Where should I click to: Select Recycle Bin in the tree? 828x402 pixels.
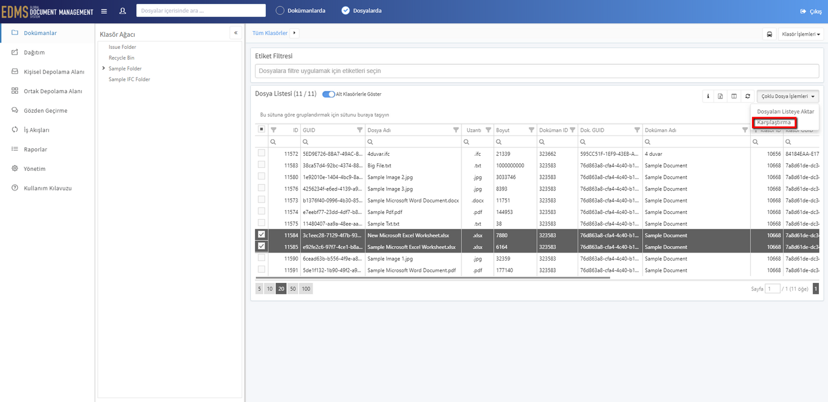pos(121,58)
